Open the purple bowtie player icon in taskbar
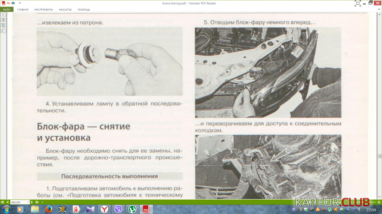The width and height of the screenshot is (382, 214). pyautogui.click(x=91, y=209)
